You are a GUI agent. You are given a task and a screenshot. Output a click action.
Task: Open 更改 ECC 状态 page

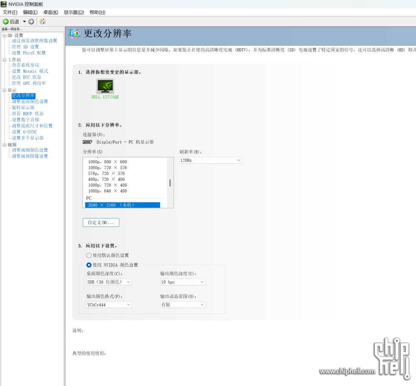tap(26, 77)
